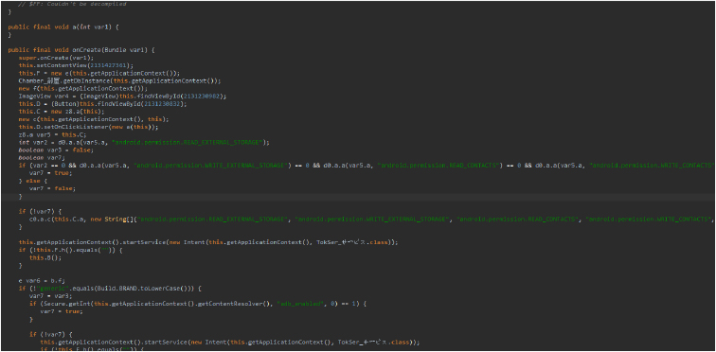Click the Chamber getDbInstance call line
The width and height of the screenshot is (716, 352).
pos(119,81)
